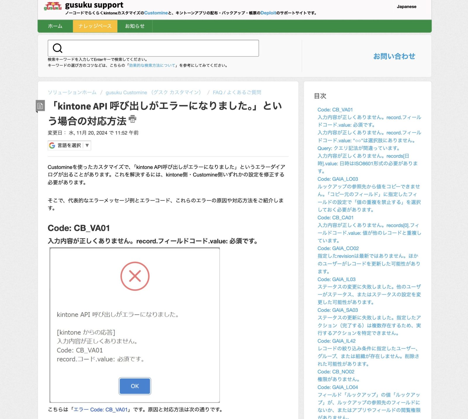This screenshot has height=419, width=468.
Task: Click the Code: CB_VA01 section heading
Action: 79,228
